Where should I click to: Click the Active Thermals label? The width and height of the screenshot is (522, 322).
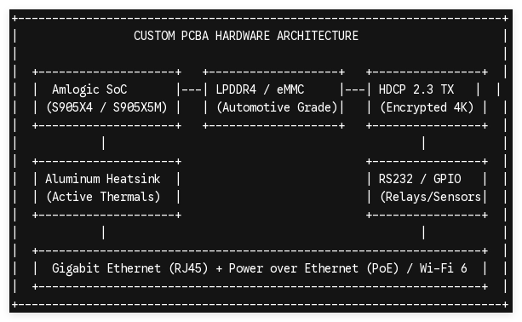103,197
